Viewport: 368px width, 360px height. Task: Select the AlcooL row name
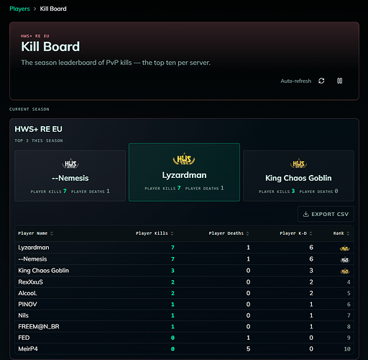point(27,293)
